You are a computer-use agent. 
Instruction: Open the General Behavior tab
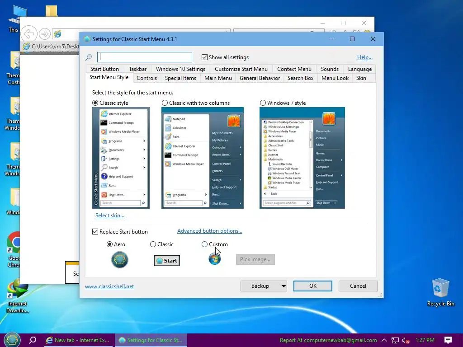(260, 78)
